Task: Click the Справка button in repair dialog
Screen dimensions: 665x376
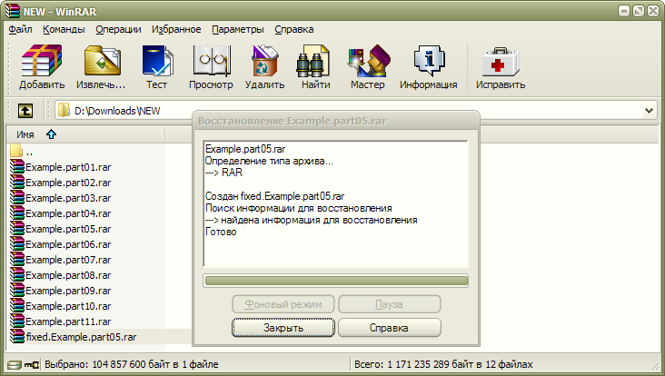Action: [390, 328]
